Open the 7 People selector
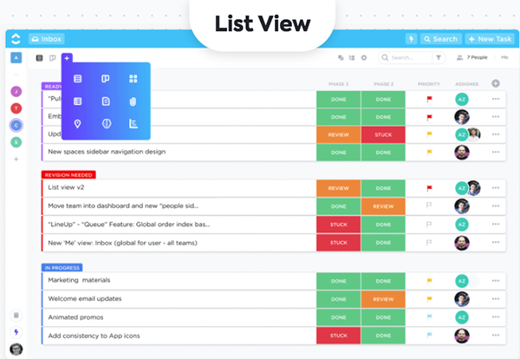The height and width of the screenshot is (359, 520). pos(472,57)
